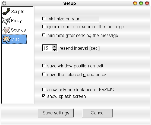Click the gray window menu button top-left
This screenshot has width=151, height=125.
click(x=4, y=3)
